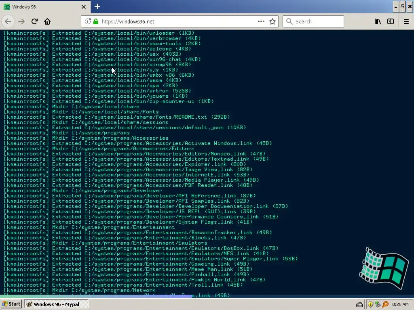Click the forward navigation arrow
Image resolution: width=414 pixels, height=310 pixels.
[x=21, y=21]
